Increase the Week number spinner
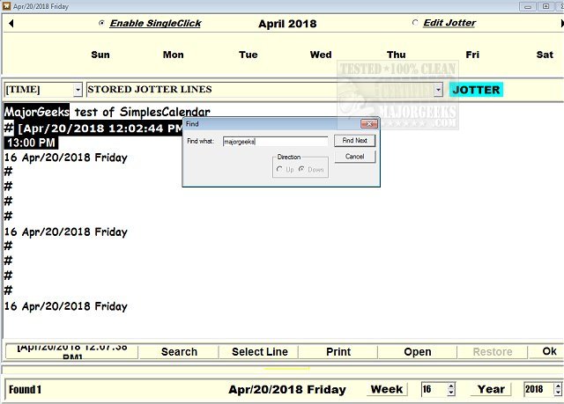 click(x=451, y=386)
